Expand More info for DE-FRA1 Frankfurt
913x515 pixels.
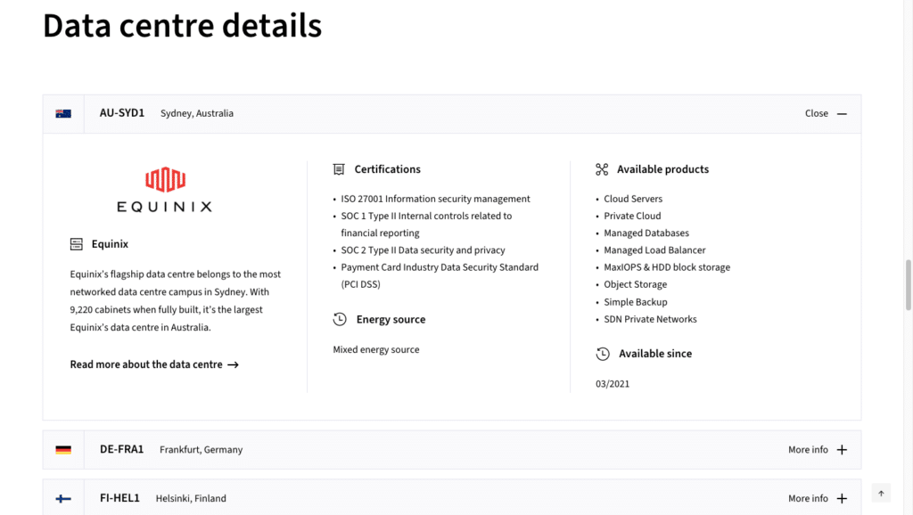[818, 450]
